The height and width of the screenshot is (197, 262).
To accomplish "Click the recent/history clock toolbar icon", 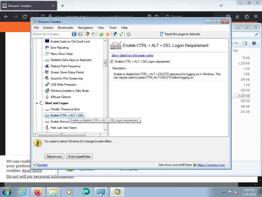I will click(x=94, y=34).
